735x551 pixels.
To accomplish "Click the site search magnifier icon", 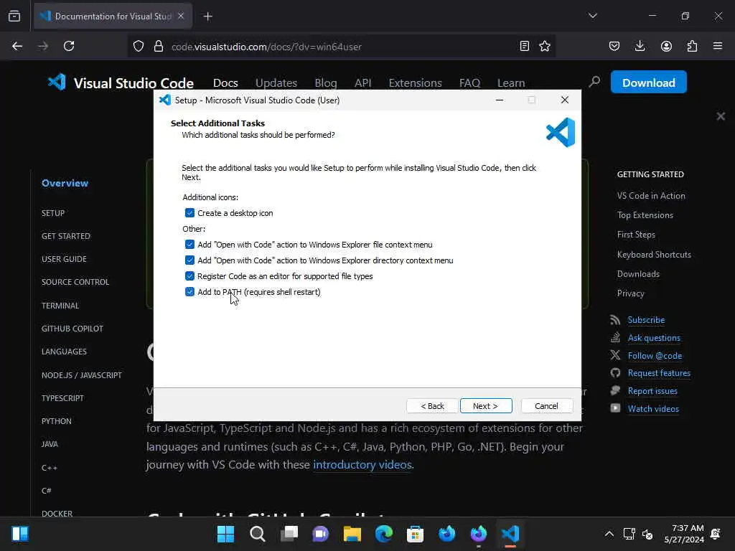I will coord(594,82).
